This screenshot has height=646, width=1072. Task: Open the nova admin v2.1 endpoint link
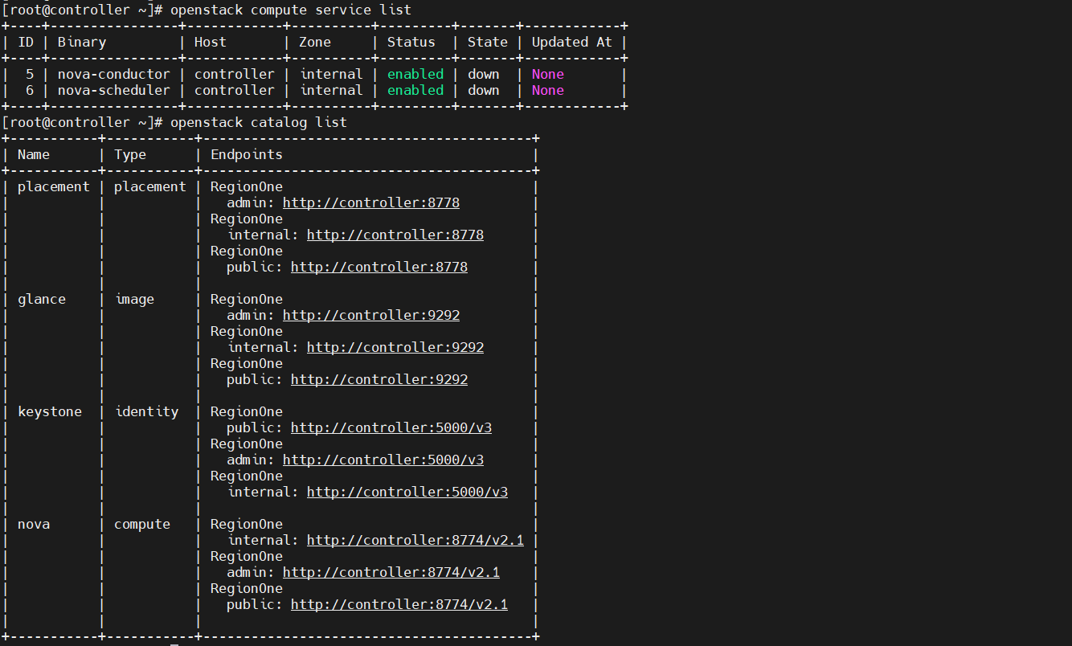tap(391, 572)
